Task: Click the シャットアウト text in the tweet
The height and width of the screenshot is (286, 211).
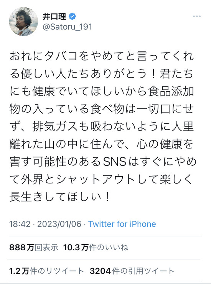Action: 95,180
